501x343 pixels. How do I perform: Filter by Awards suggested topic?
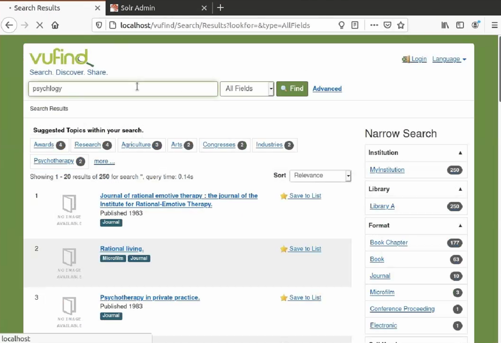tap(43, 145)
